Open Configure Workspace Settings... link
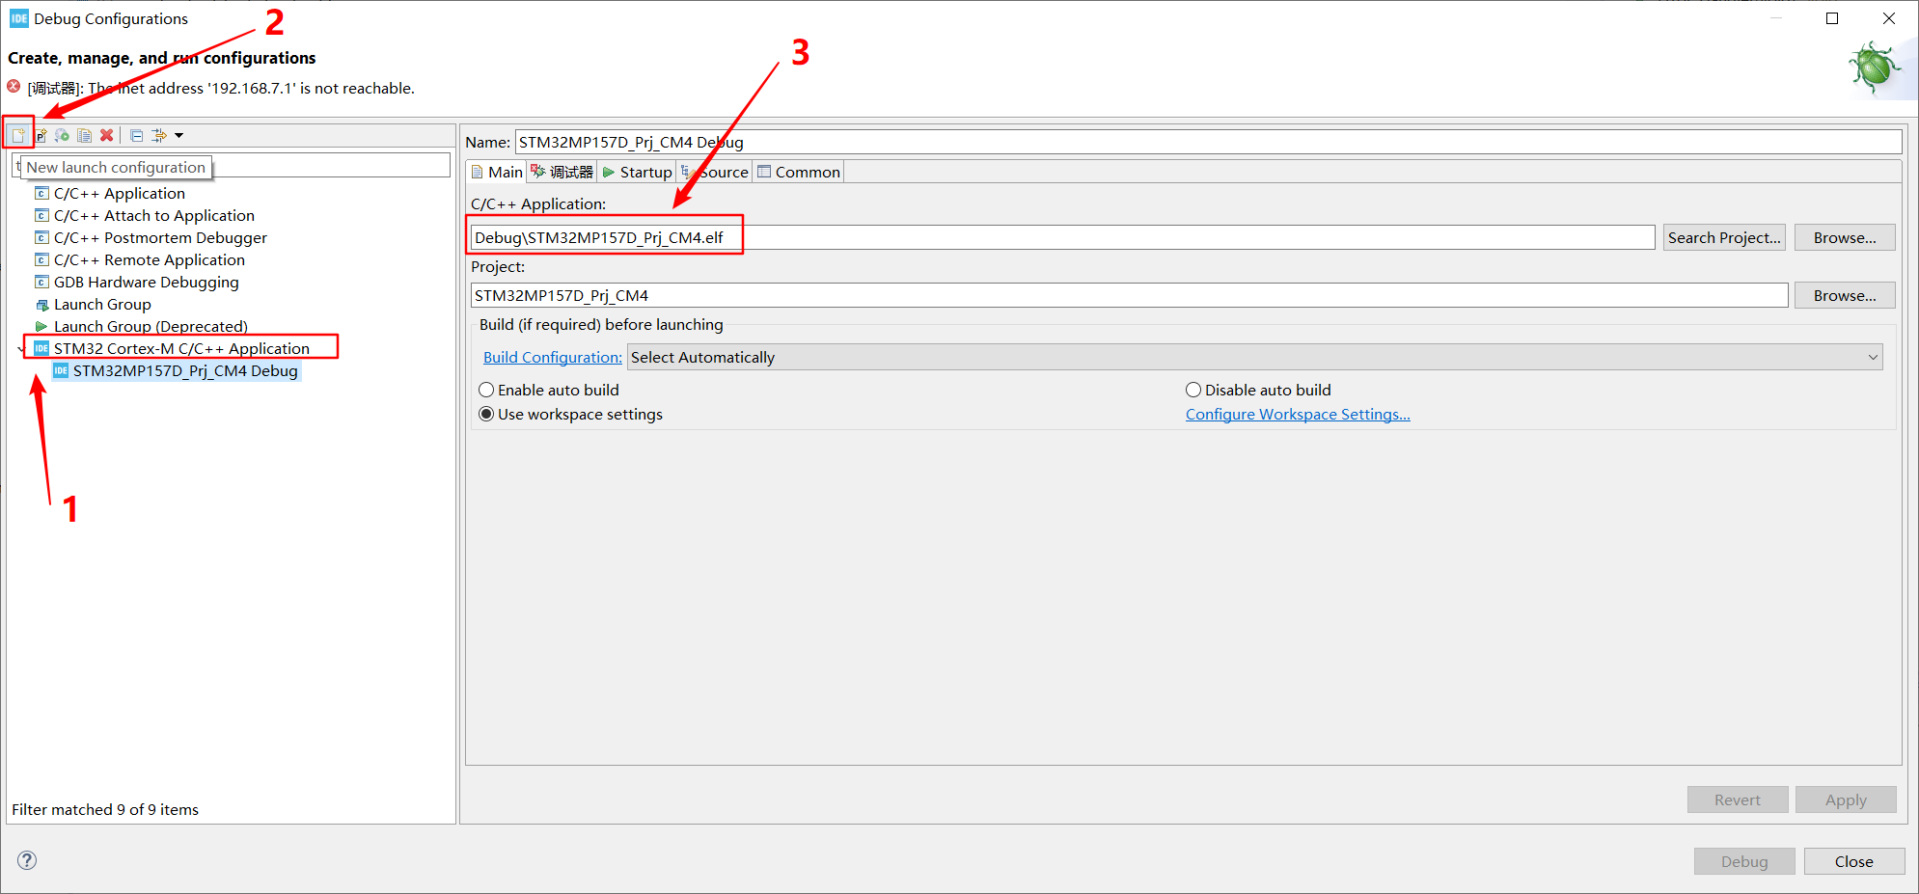 point(1298,414)
